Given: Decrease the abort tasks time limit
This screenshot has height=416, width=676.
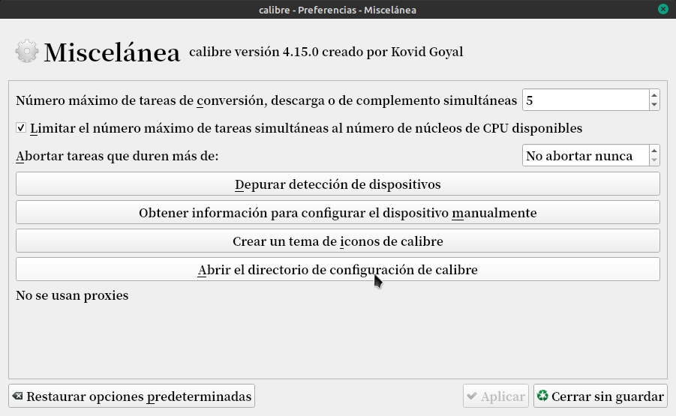Looking at the screenshot, I should point(654,160).
